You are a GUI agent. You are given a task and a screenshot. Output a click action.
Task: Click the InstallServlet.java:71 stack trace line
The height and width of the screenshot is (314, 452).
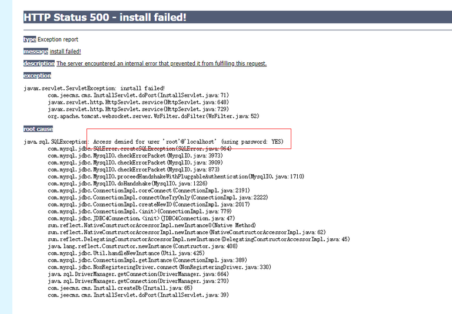click(138, 95)
